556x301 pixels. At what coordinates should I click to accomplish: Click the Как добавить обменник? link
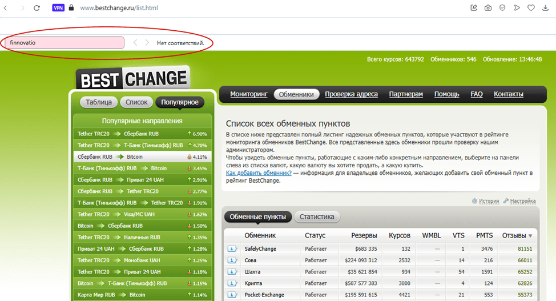(259, 173)
